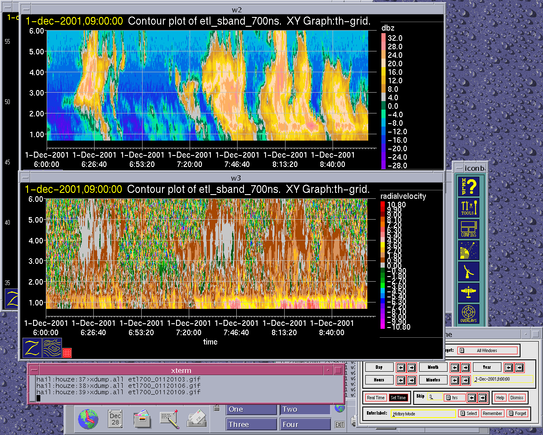The width and height of the screenshot is (543, 435).
Task: Click the Z icon in w3 window
Action: click(32, 348)
